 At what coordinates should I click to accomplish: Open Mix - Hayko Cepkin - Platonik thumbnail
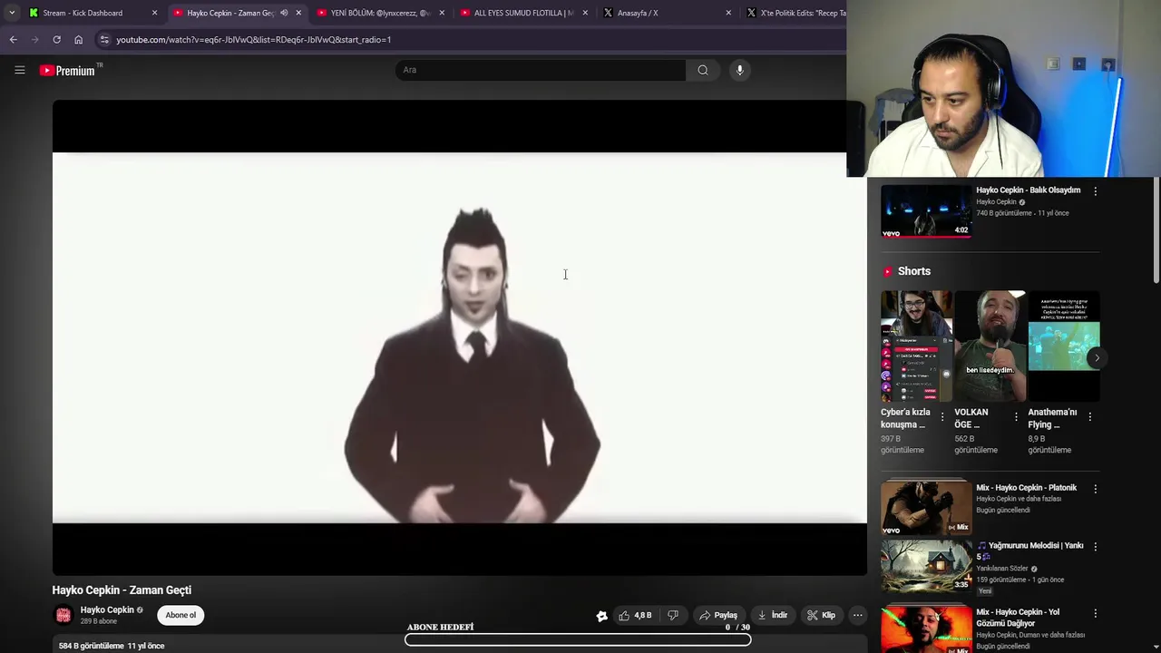click(x=926, y=508)
